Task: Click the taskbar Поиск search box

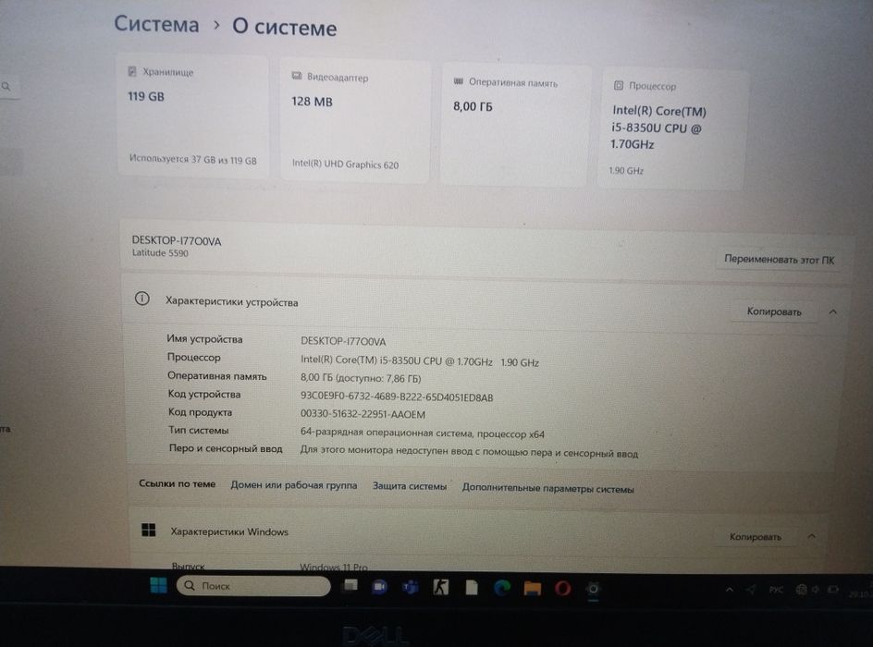Action: [x=253, y=586]
